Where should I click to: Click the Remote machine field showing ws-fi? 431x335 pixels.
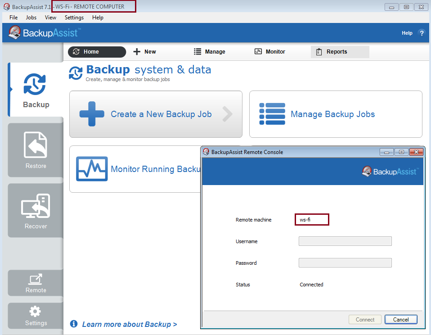[312, 219]
